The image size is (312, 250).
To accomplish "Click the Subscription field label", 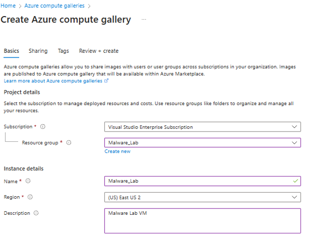I will pyautogui.click(x=18, y=127).
